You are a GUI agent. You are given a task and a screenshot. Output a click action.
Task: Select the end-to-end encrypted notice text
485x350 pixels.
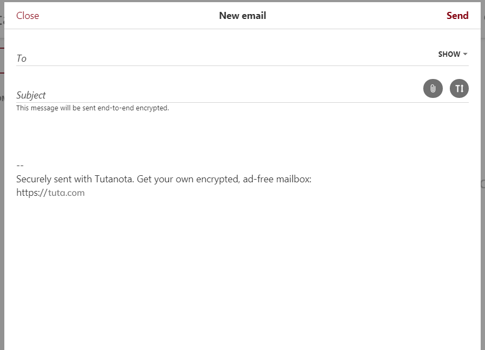coord(93,108)
